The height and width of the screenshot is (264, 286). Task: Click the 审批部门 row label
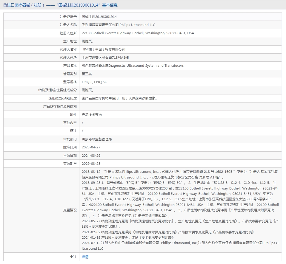click(x=70, y=139)
